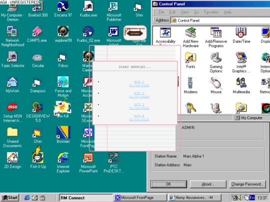Open the ACT 3 01/29/2026 diary entry
The image size is (270, 202).
tap(139, 106)
